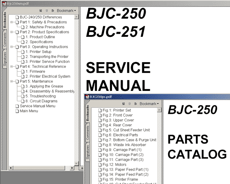Open Main Menu bookmark
Image resolution: width=230 pixels, height=184 pixels.
tap(29, 111)
